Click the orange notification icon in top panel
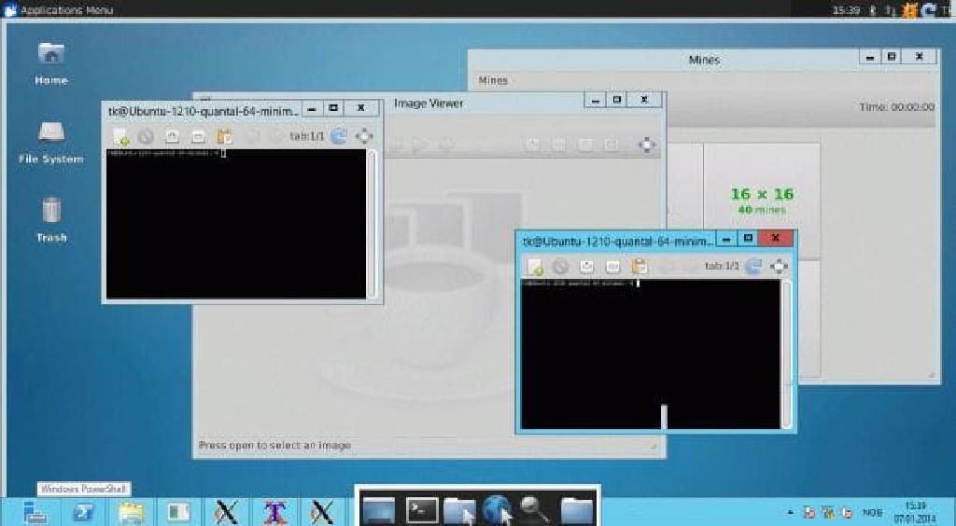This screenshot has width=956, height=526. (x=909, y=9)
